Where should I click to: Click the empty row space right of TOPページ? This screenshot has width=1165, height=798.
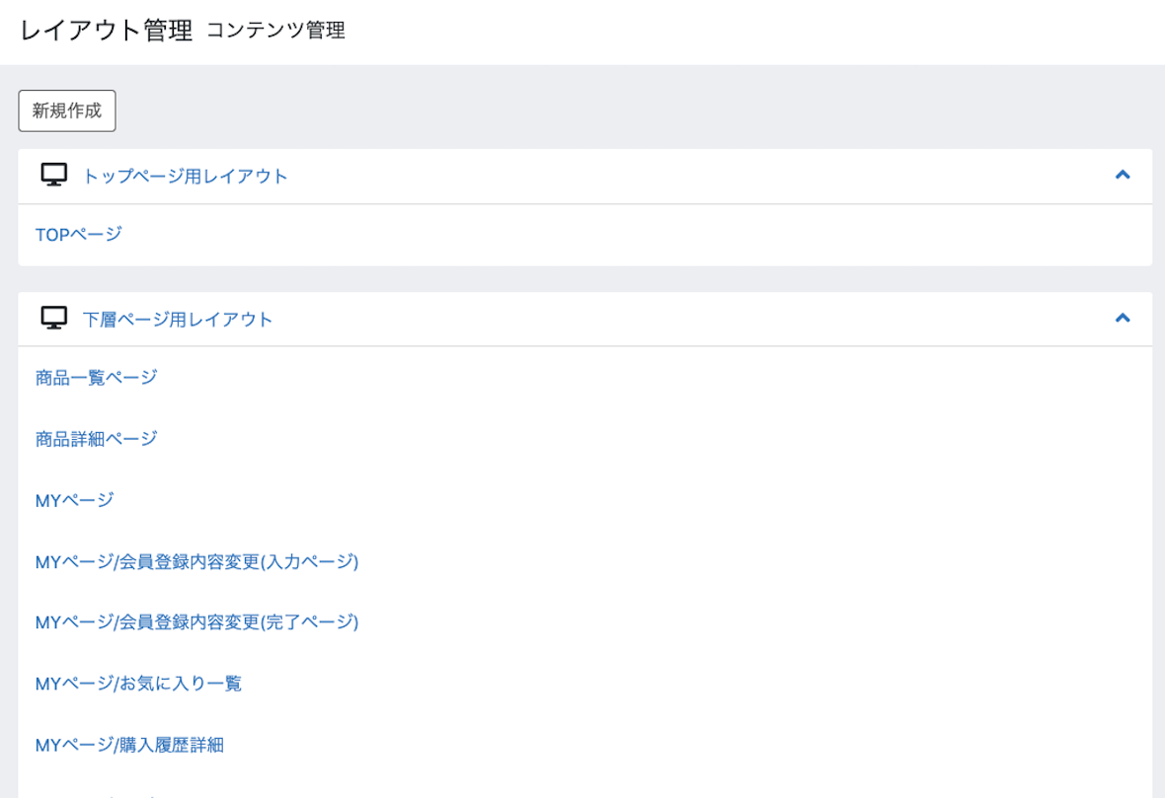pyautogui.click(x=637, y=235)
